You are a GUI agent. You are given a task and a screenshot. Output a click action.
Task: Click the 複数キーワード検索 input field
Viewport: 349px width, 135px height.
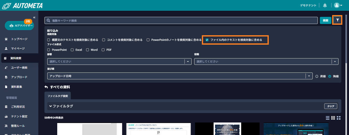pyautogui.click(x=181, y=20)
